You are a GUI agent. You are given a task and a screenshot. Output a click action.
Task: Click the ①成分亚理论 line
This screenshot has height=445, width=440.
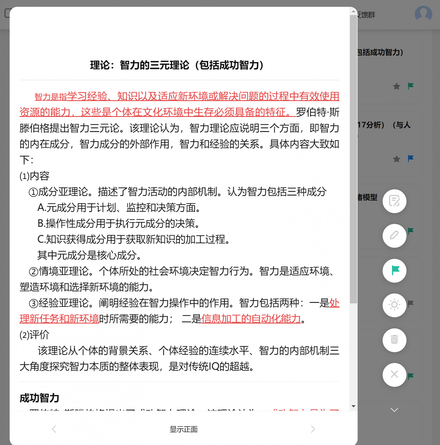coord(177,192)
